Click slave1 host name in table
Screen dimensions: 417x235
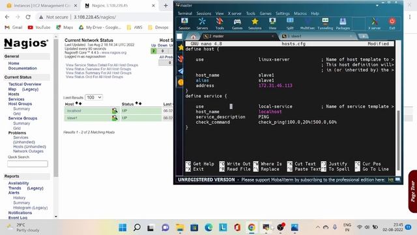[72, 118]
